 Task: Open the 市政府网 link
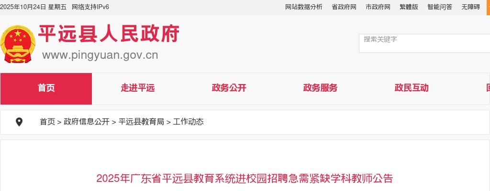(378, 7)
